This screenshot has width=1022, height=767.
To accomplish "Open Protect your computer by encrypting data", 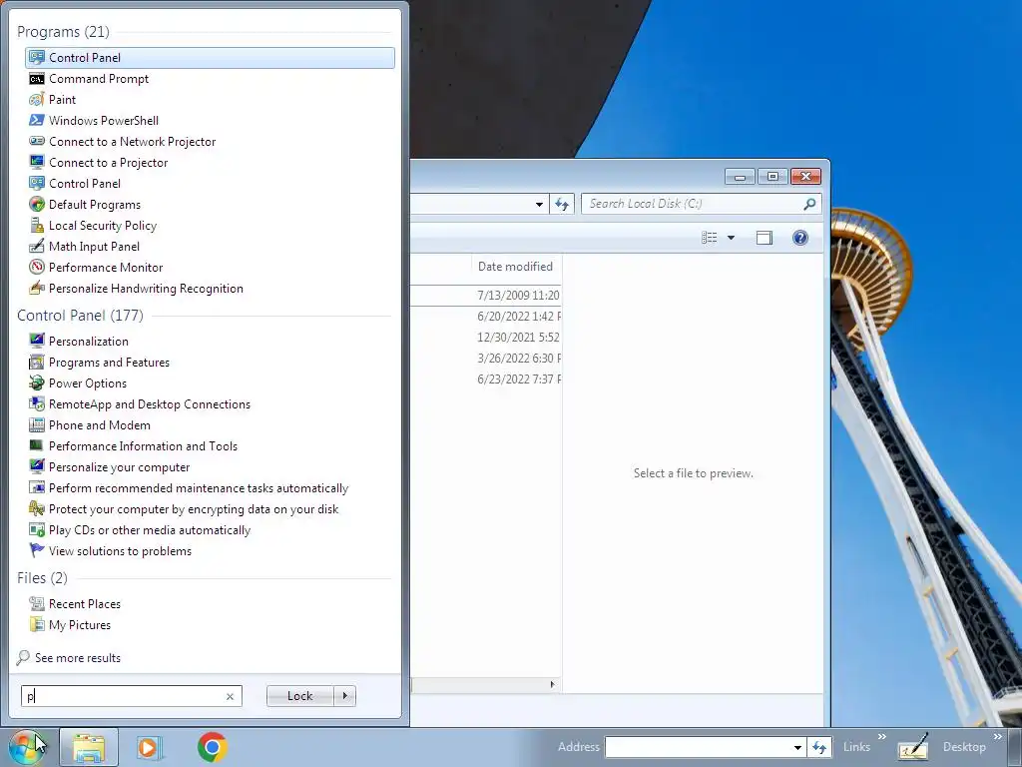I will pos(193,508).
